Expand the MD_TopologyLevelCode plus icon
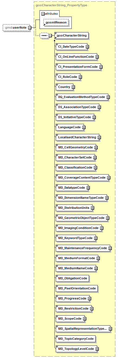 (x=97, y=349)
